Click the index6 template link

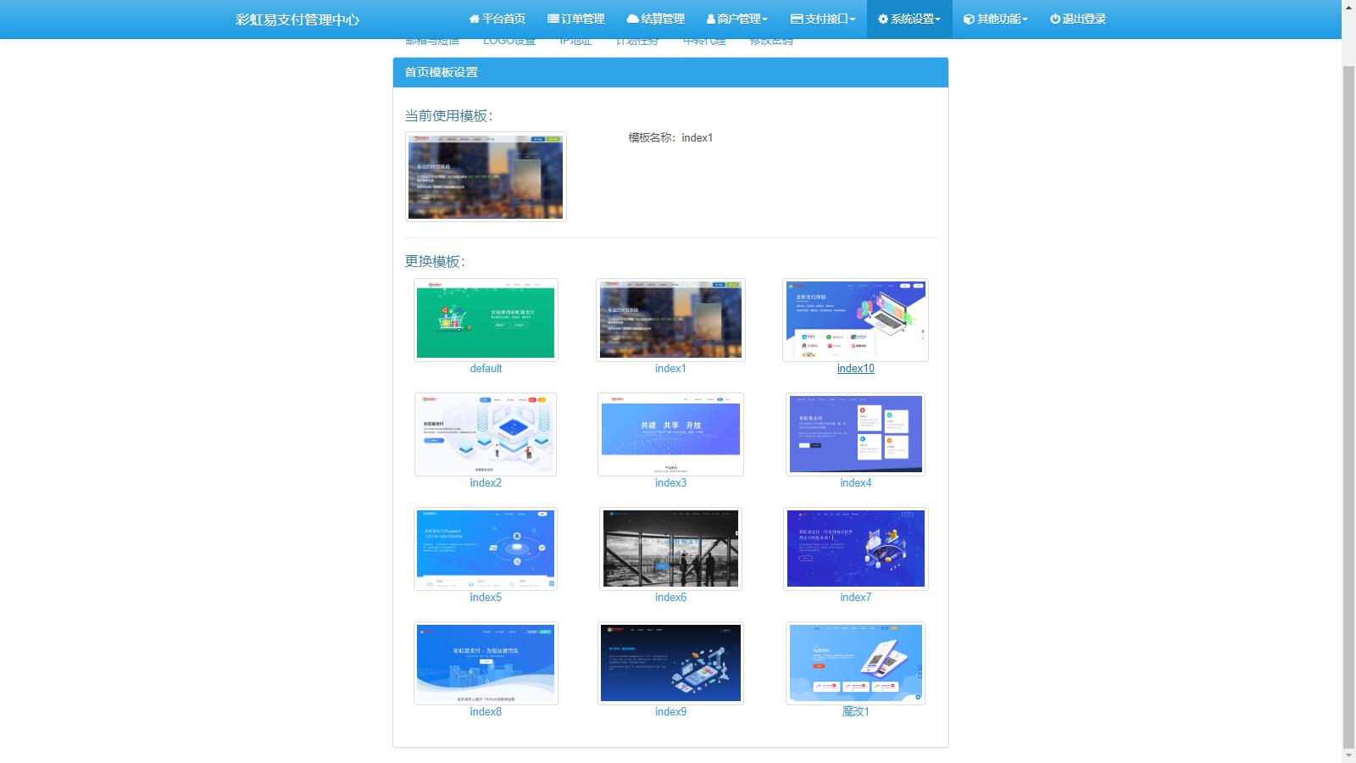670,598
